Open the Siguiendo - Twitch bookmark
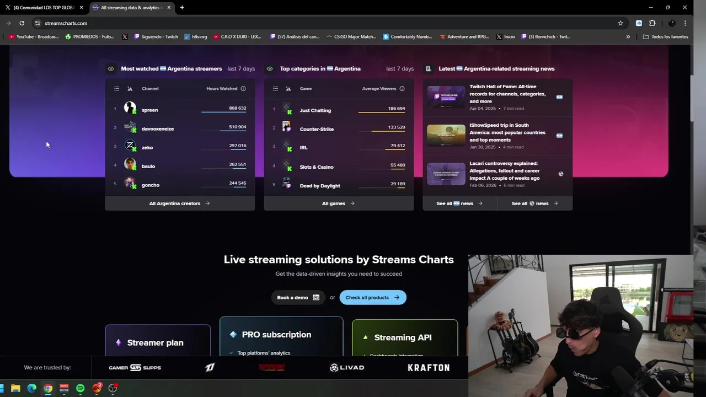This screenshot has width=706, height=397. pyautogui.click(x=156, y=37)
